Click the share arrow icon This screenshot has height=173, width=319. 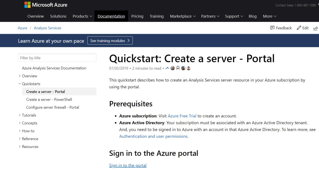point(316,28)
